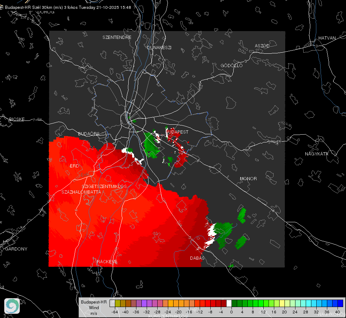Select the ÉRD label on the map
Viewport: 346px width, 318px height.
click(74, 166)
